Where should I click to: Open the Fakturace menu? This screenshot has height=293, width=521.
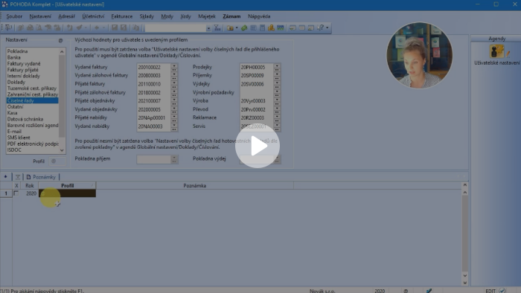(x=121, y=16)
